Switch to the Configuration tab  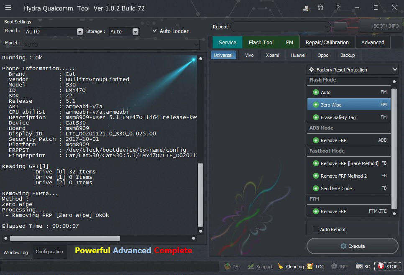pyautogui.click(x=49, y=252)
